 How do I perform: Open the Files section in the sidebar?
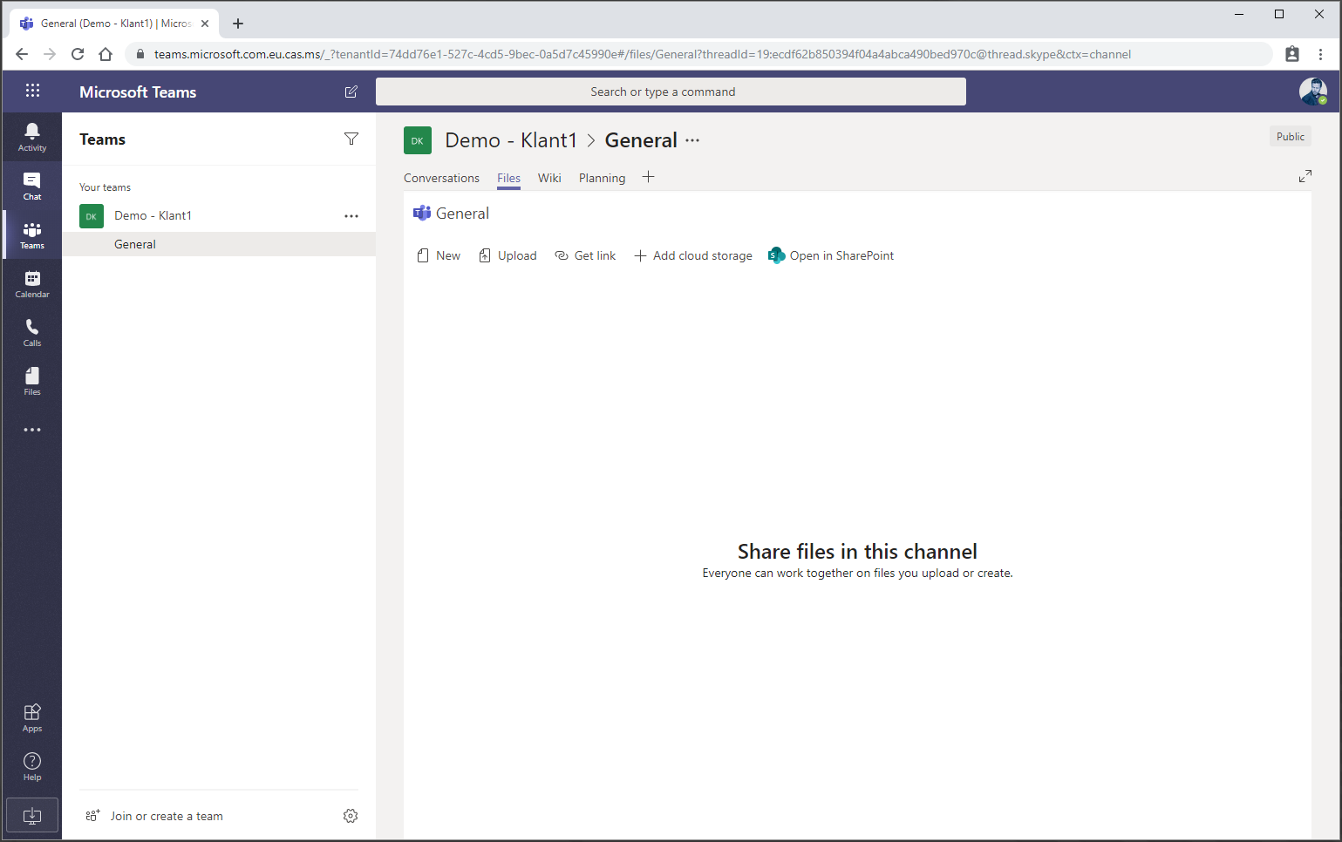point(31,380)
